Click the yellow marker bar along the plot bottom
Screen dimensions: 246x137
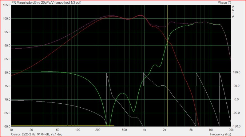pyautogui.click(x=63, y=126)
